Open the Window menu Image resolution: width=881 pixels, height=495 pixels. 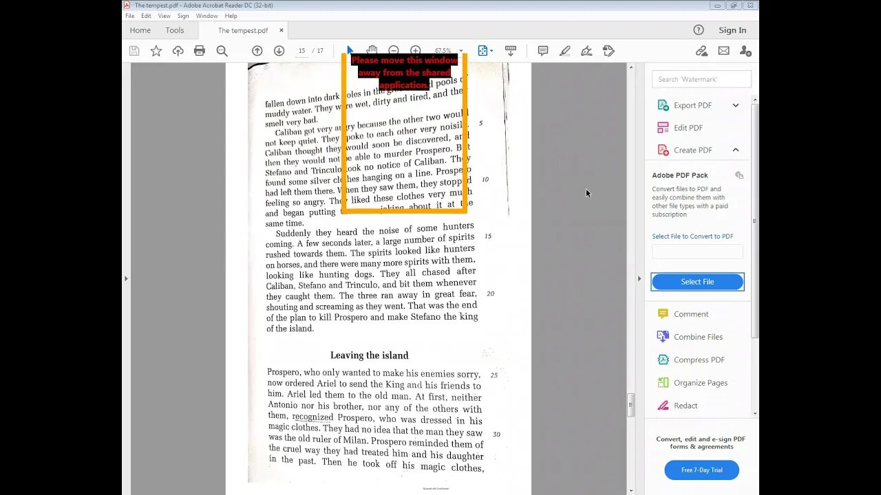coord(206,16)
